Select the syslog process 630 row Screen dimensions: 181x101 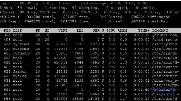coord(90,76)
